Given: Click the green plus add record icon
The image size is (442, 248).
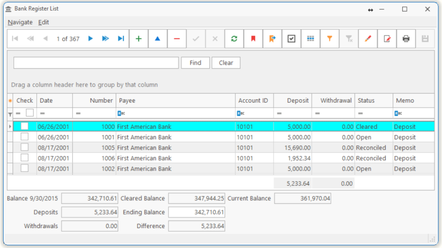Looking at the screenshot, I should coord(139,39).
